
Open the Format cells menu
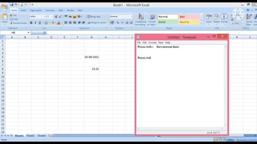click(x=224, y=19)
